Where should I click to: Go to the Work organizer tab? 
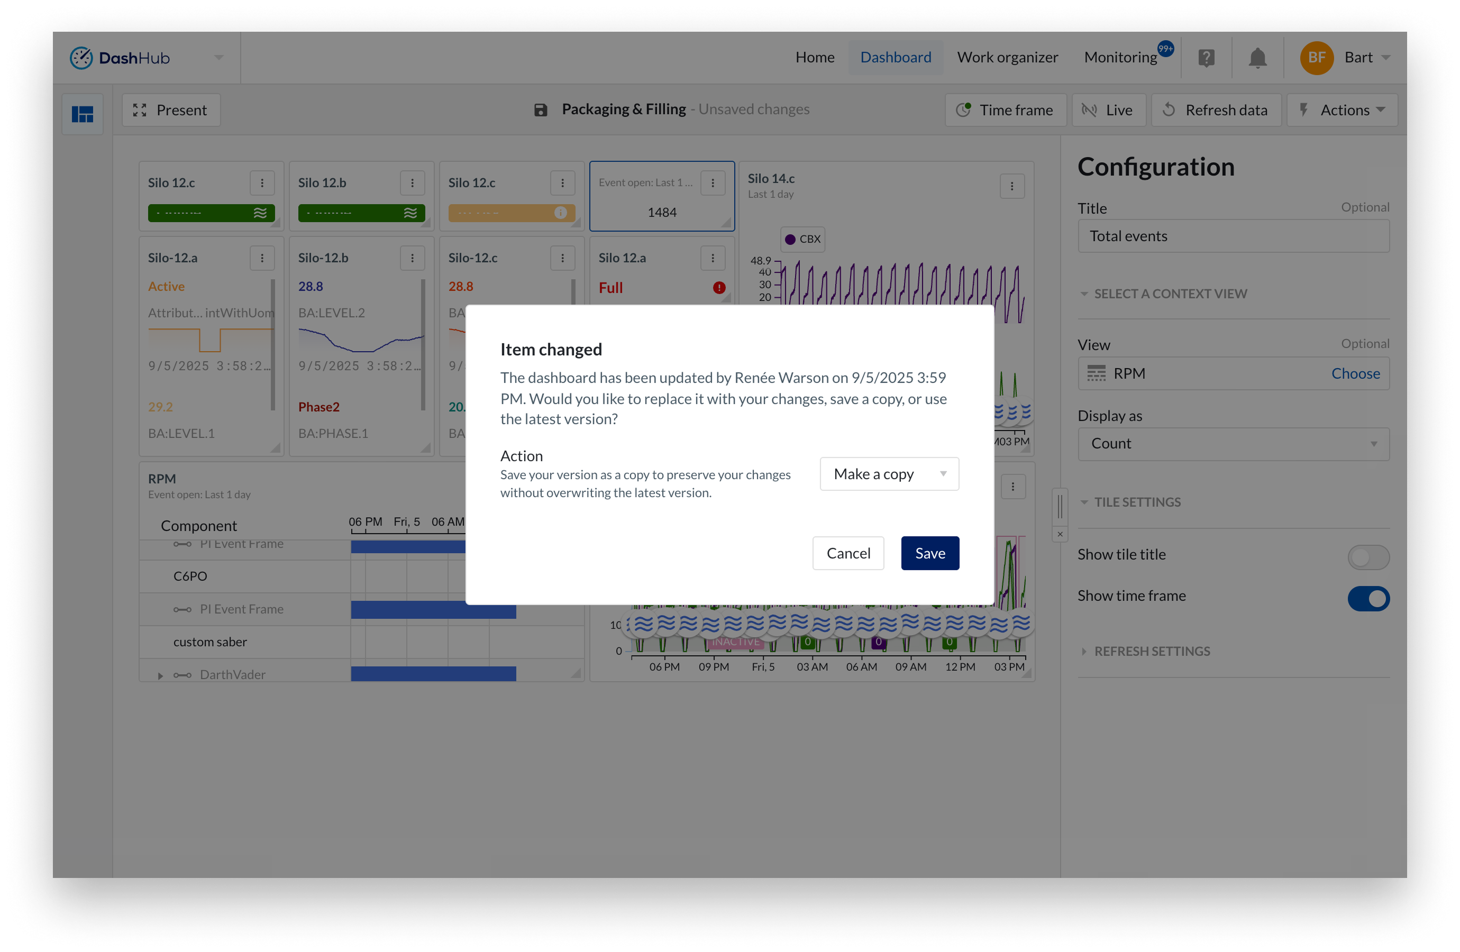tap(1007, 58)
